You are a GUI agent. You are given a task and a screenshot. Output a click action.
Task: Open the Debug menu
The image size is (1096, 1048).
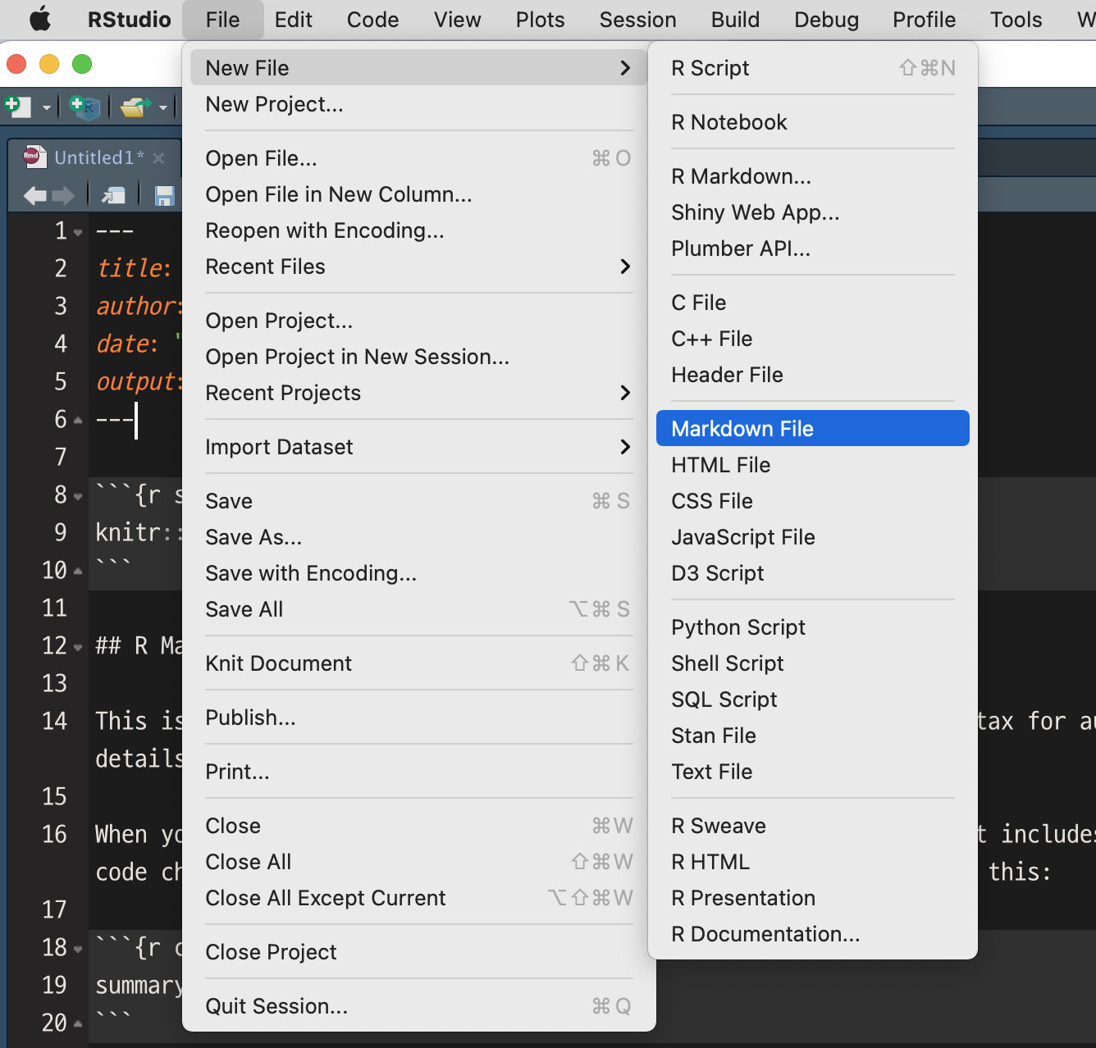(x=826, y=20)
